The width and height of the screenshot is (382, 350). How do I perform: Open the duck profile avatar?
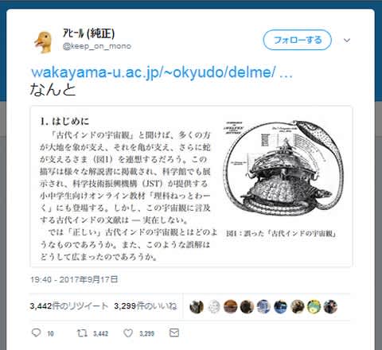43,42
